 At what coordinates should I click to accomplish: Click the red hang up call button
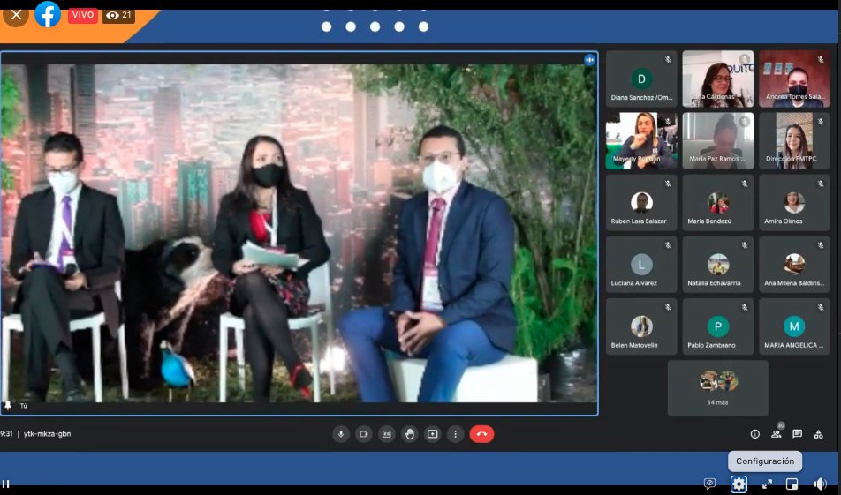coord(481,434)
